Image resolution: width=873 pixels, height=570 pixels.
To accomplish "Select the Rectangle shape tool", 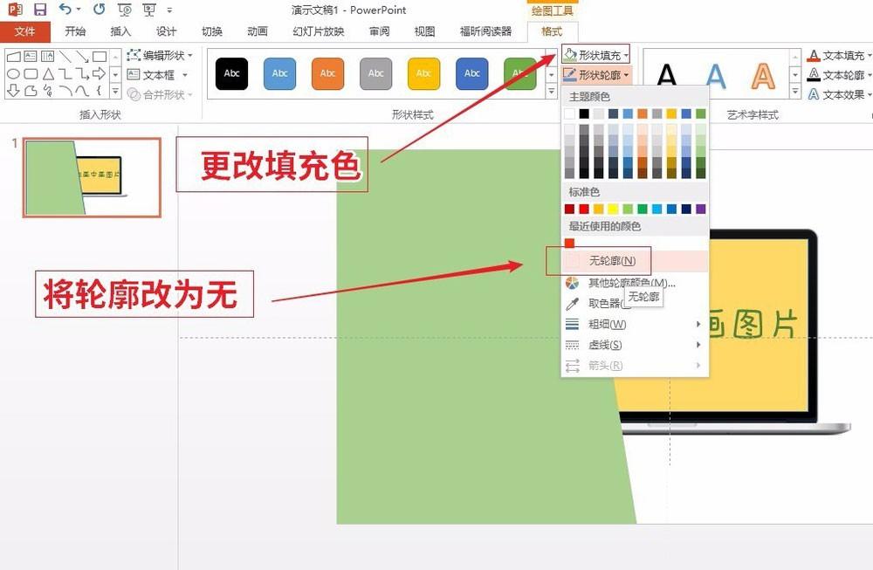I will click(x=100, y=56).
